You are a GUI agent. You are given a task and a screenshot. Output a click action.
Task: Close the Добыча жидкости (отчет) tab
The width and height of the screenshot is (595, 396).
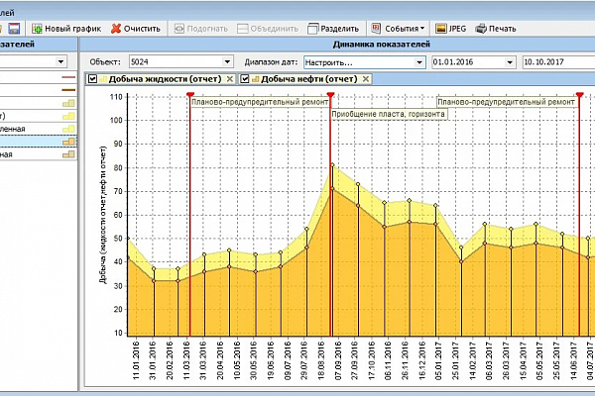230,79
